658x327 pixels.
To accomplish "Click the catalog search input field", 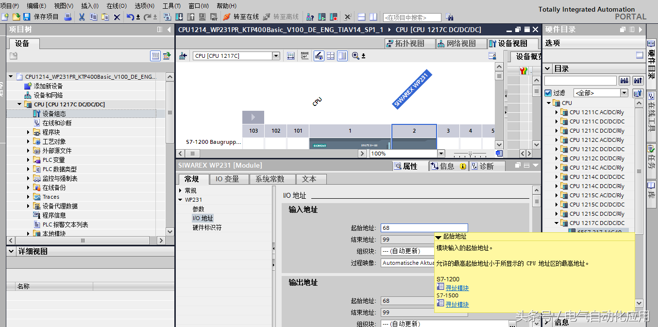I will [580, 81].
